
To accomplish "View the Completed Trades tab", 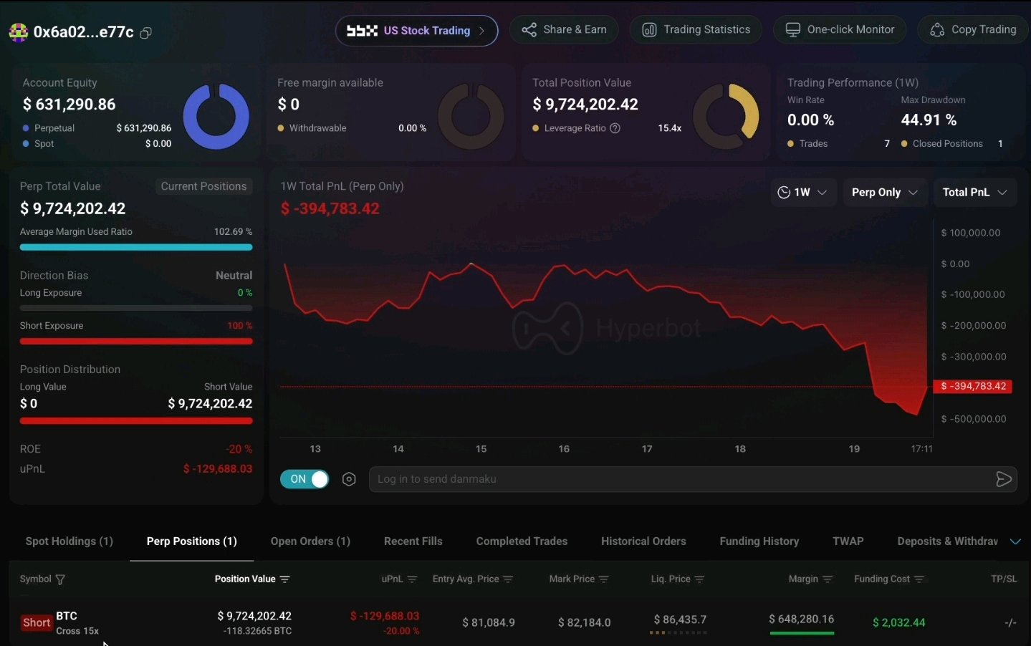I will (x=522, y=541).
